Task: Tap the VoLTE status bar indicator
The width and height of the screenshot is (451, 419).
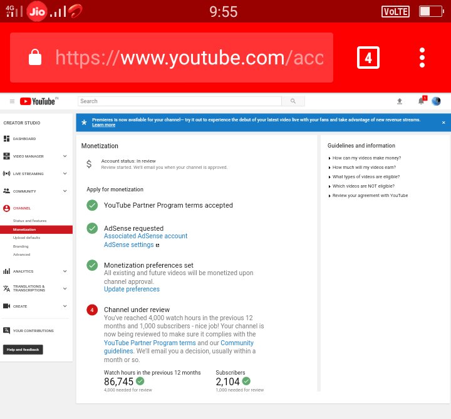Action: click(395, 11)
